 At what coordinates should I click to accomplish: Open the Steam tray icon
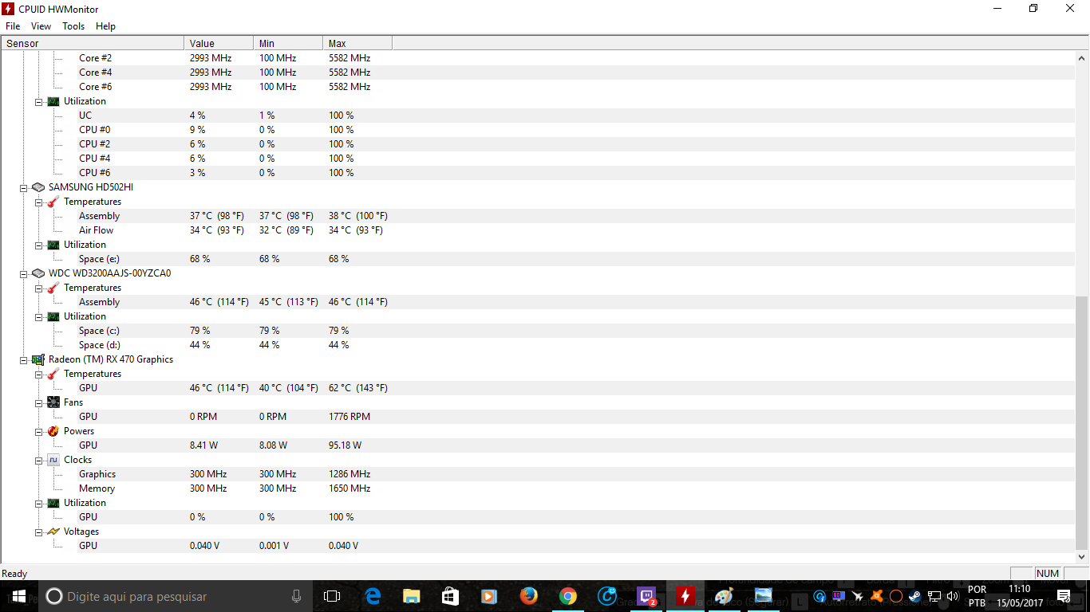(x=914, y=596)
